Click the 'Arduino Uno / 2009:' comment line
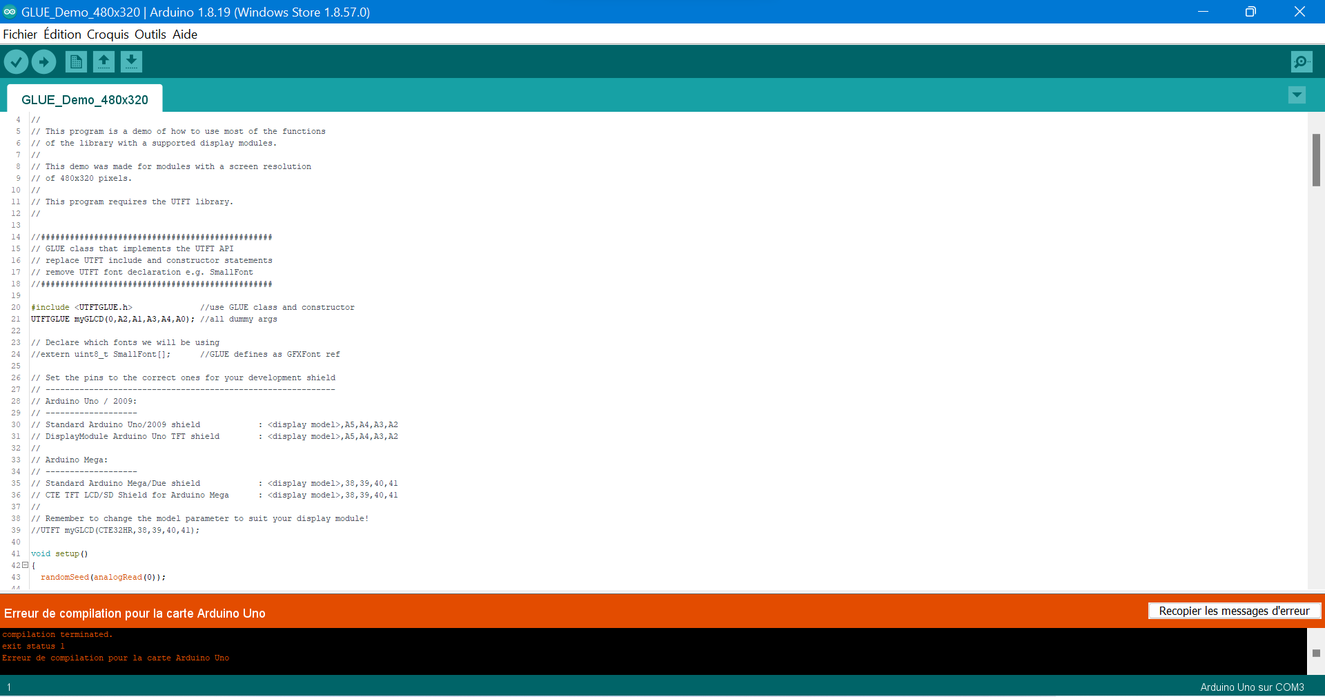The image size is (1325, 697). 84,402
